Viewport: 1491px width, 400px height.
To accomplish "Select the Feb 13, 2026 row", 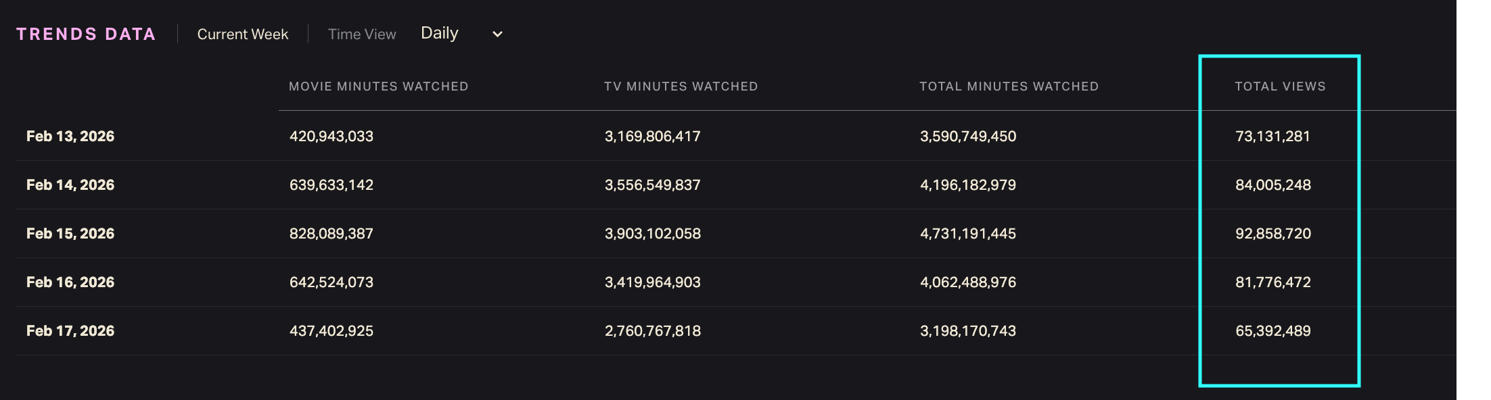I will point(70,136).
